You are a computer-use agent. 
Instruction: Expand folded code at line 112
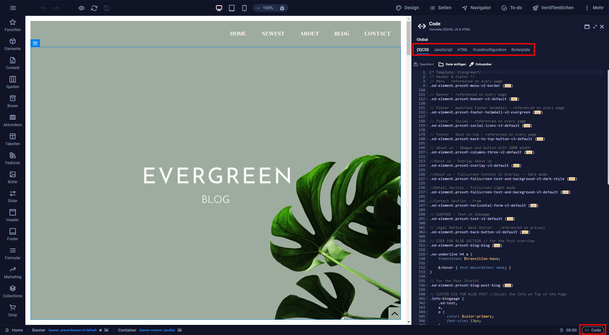click(514, 99)
